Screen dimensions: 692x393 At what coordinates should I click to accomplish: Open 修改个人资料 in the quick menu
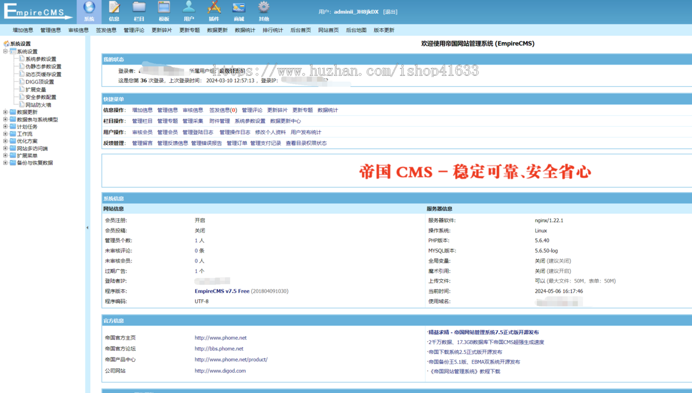pyautogui.click(x=270, y=132)
